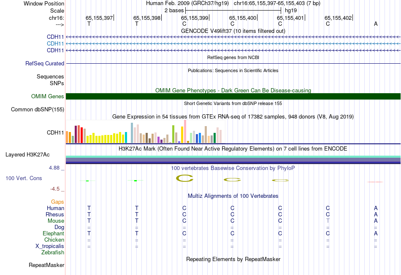Click the tallest pink bar in GTEx chart
This screenshot has height=275, width=401.
click(x=185, y=131)
